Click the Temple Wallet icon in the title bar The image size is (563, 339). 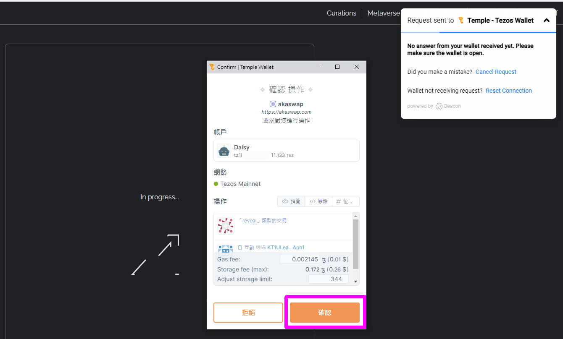(212, 67)
